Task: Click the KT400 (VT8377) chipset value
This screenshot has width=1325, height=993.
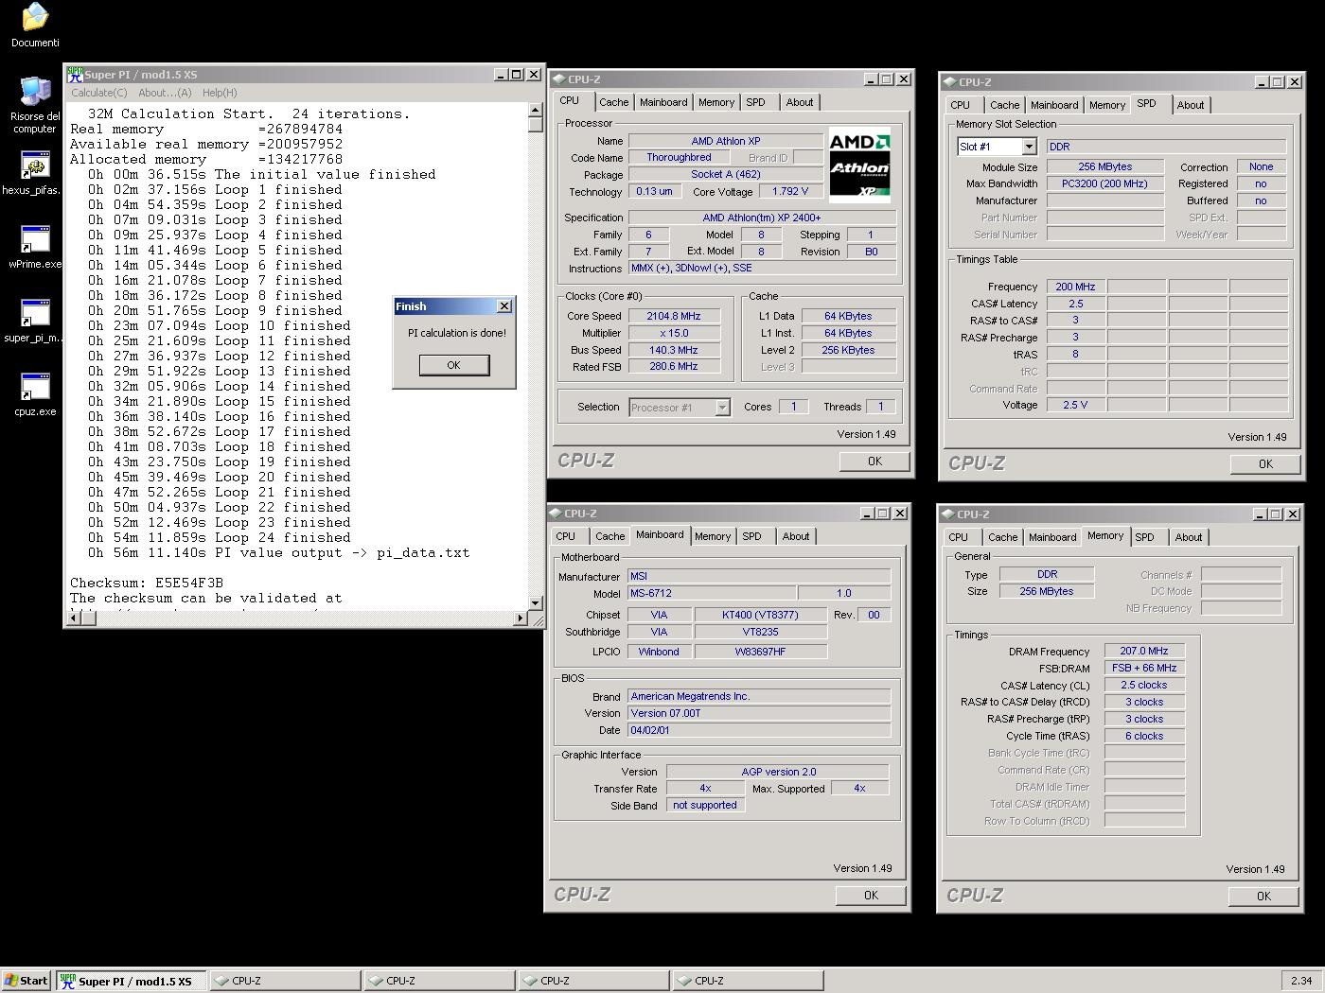Action: point(760,615)
